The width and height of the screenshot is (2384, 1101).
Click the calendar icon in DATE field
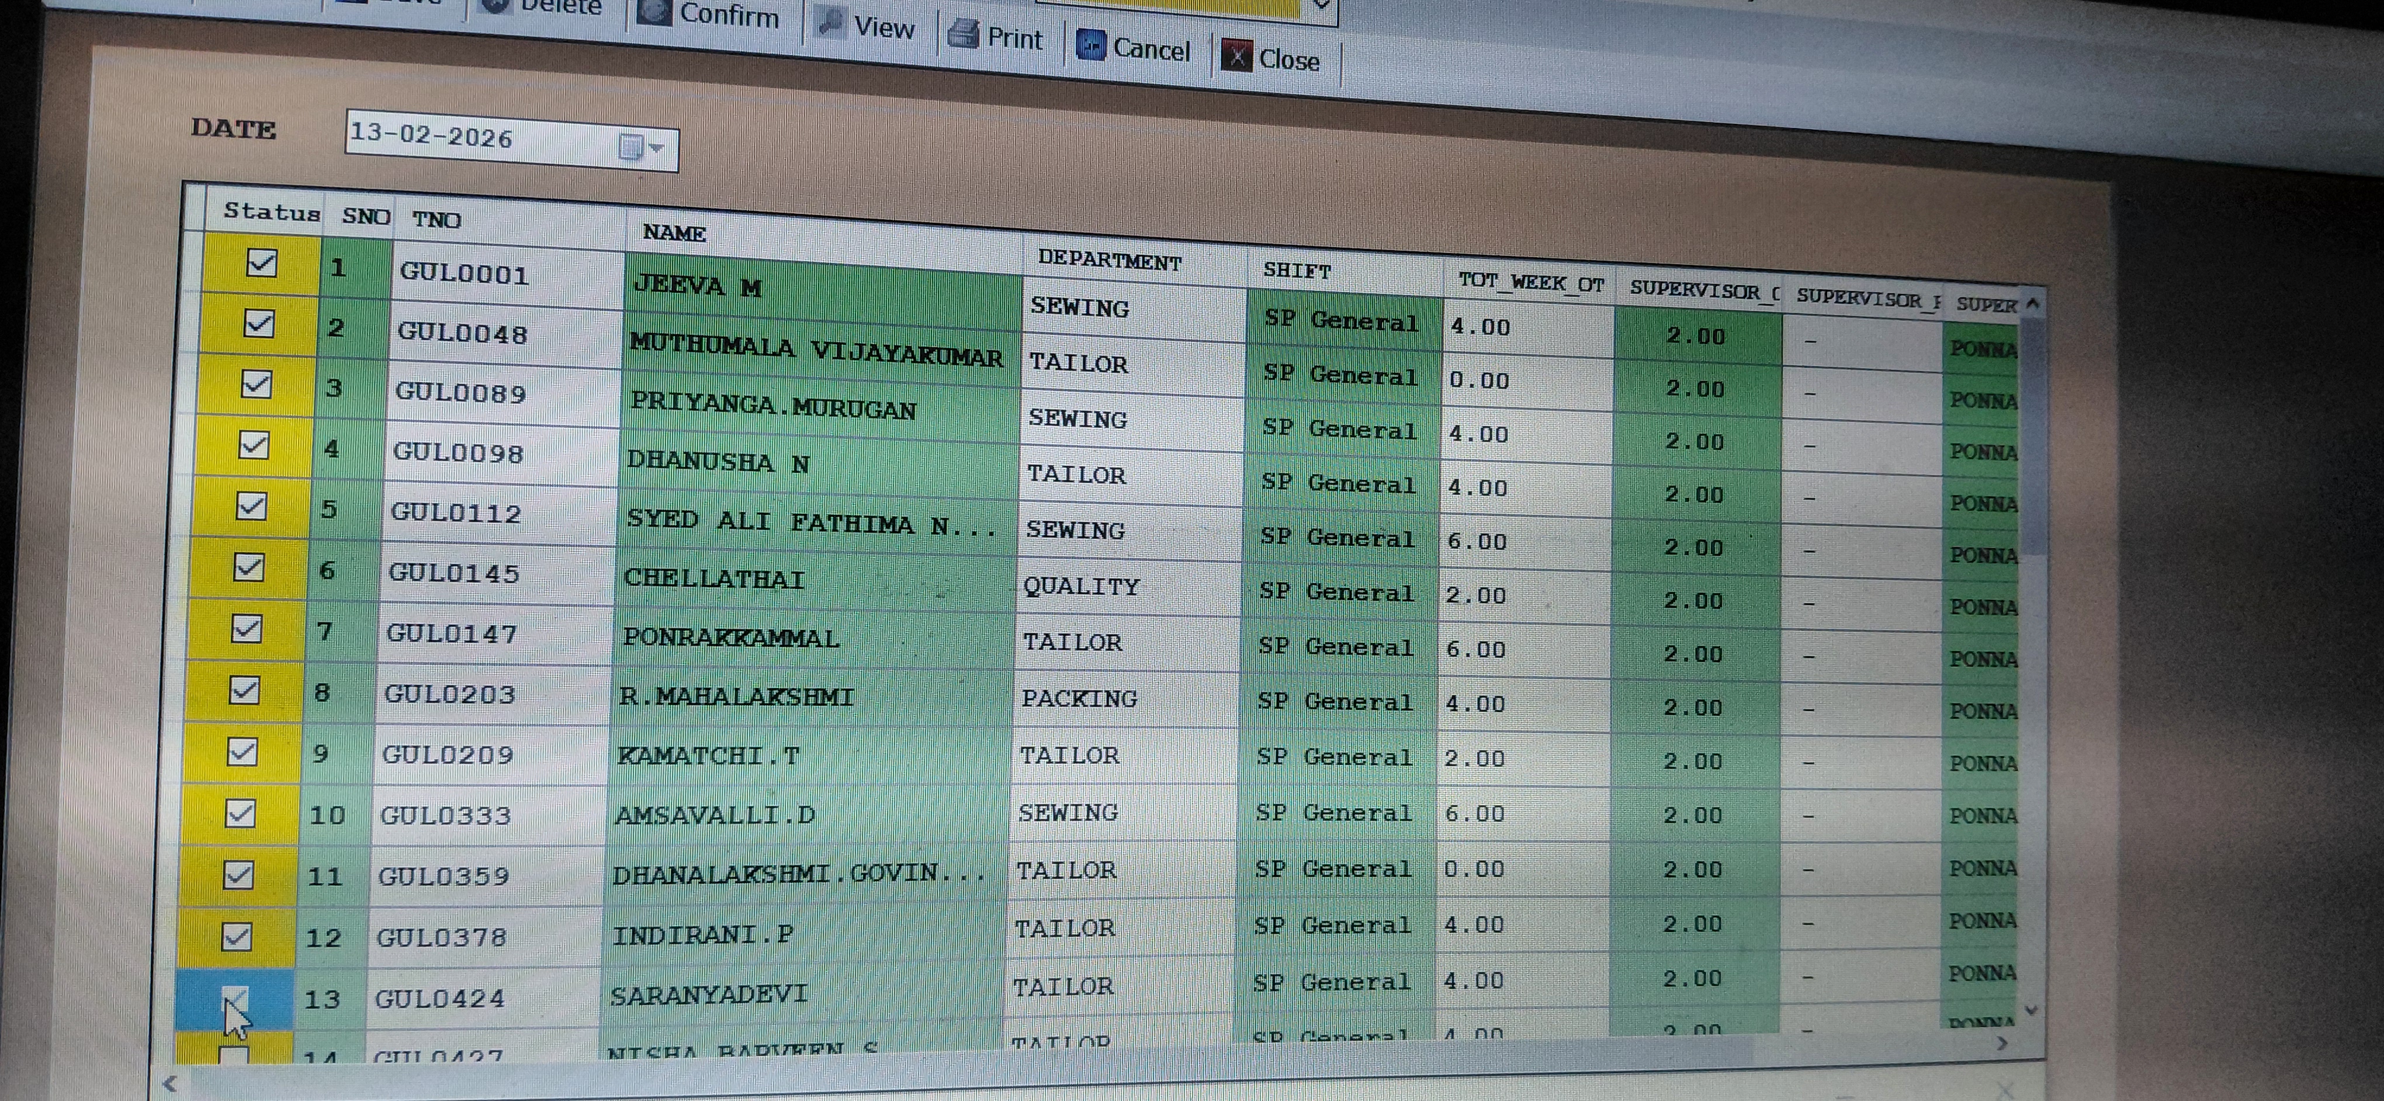pyautogui.click(x=630, y=146)
